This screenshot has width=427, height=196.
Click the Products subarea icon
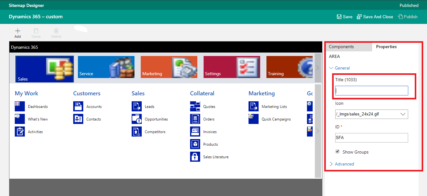click(x=195, y=144)
